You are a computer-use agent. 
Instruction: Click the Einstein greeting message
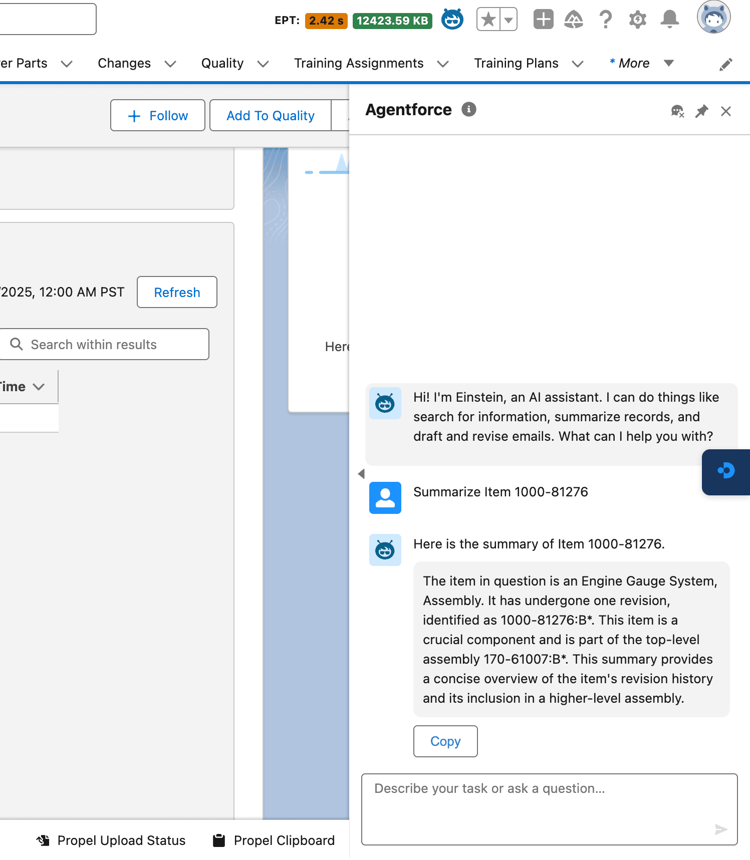coord(552,424)
